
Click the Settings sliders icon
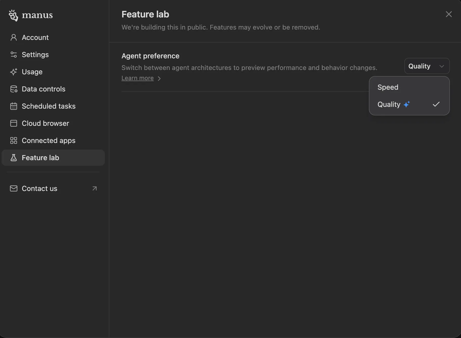point(14,55)
